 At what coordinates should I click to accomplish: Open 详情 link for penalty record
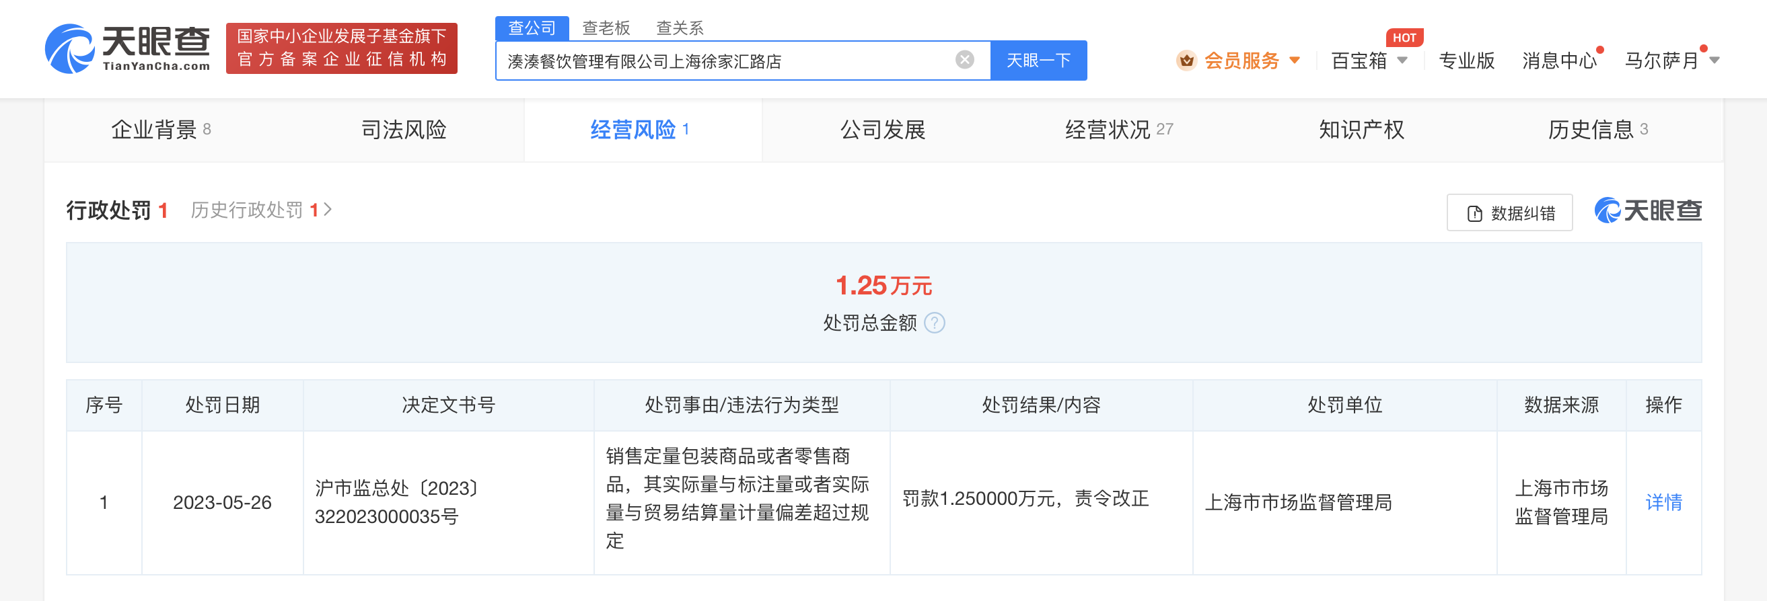click(1663, 502)
